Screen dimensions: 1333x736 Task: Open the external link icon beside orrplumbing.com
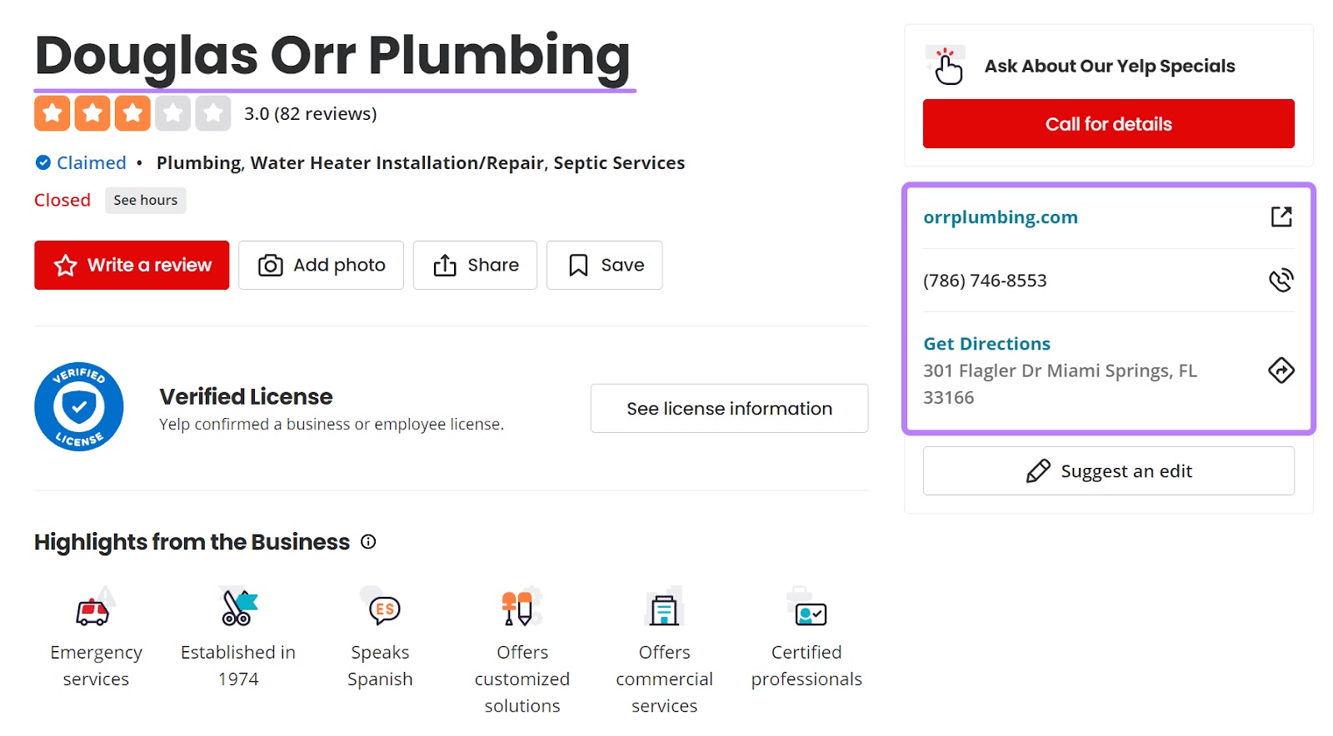point(1281,216)
